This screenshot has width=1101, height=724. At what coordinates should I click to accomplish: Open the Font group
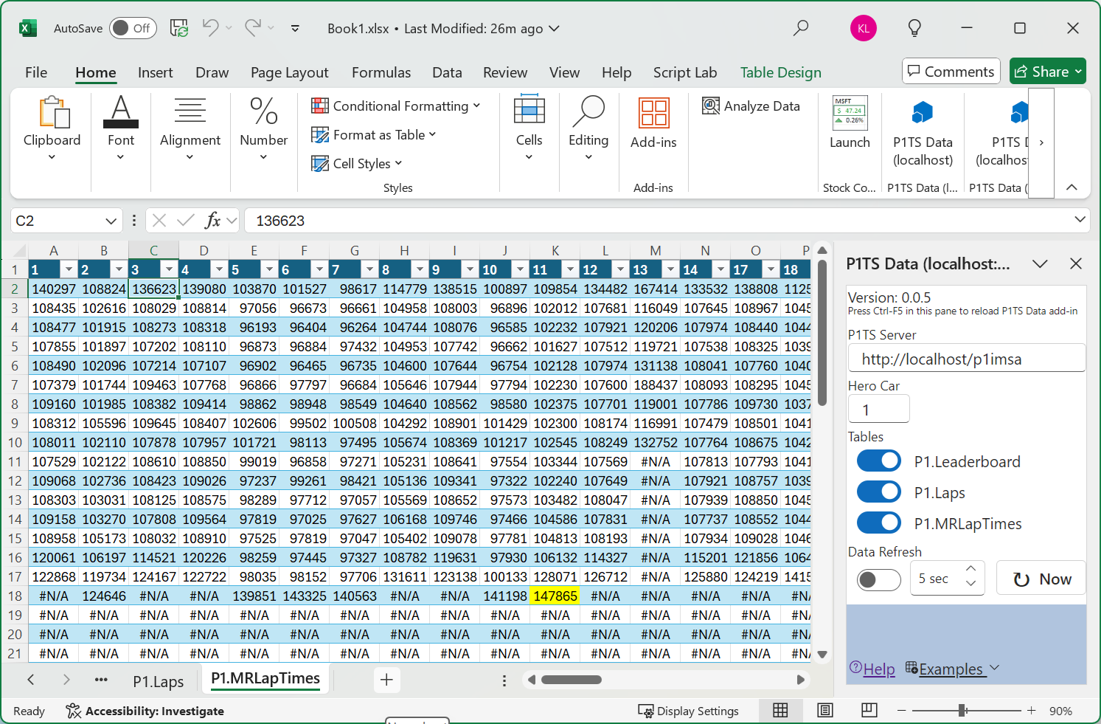point(121,128)
